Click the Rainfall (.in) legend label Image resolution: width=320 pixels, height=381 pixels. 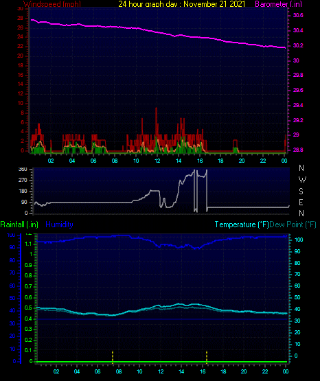(x=19, y=224)
